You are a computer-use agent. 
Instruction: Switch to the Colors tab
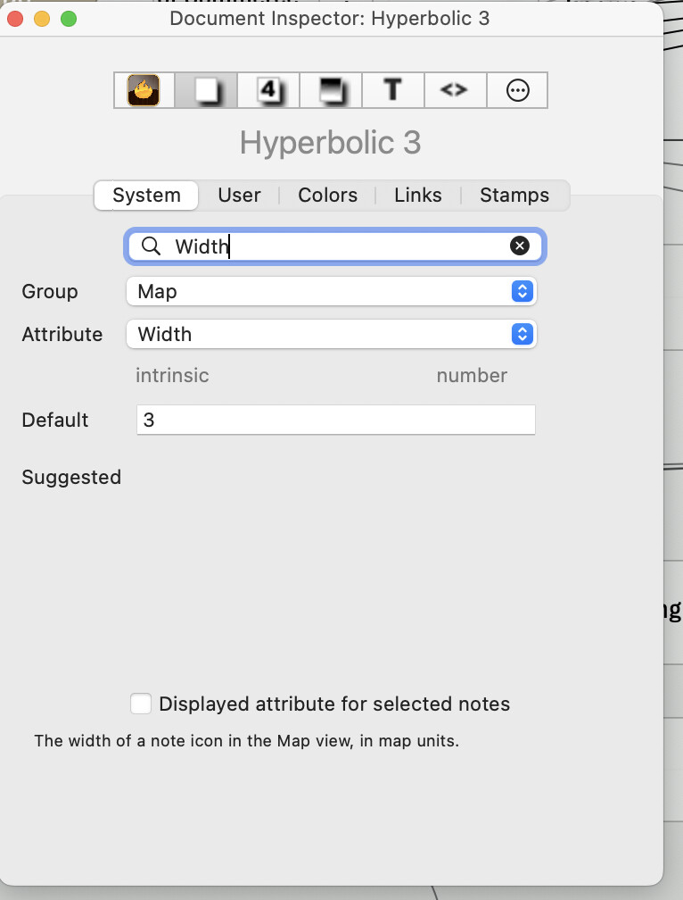(x=328, y=196)
